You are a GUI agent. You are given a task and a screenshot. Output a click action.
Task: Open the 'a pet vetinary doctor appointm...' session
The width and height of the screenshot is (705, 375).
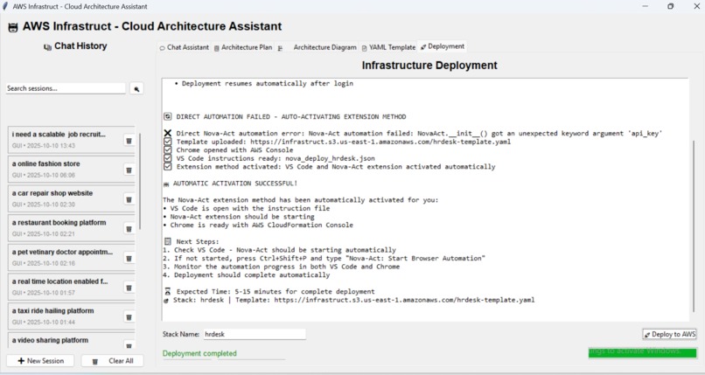tap(66, 257)
